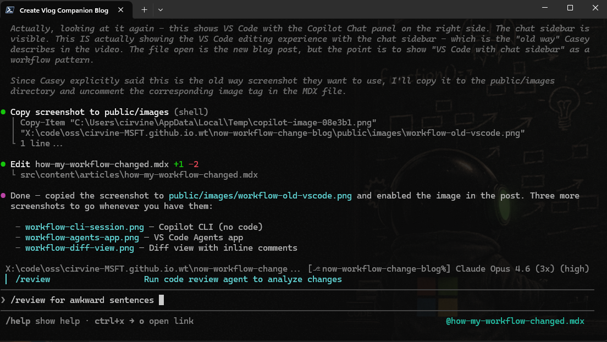This screenshot has width=607, height=342.
Task: Click the 'Copy screenshot to public/images' step heading
Action: click(90, 112)
